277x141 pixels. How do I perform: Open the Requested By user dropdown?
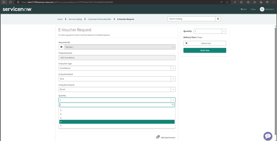click(120, 47)
